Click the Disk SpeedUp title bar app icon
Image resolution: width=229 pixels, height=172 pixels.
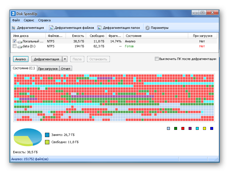[x=13, y=14]
